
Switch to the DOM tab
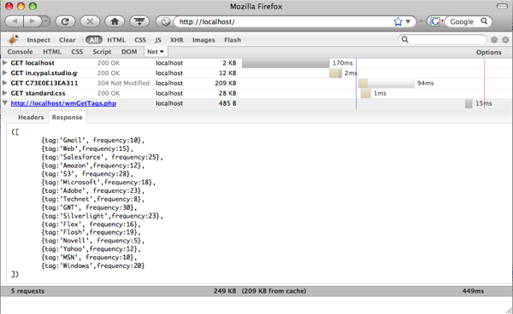tap(129, 51)
